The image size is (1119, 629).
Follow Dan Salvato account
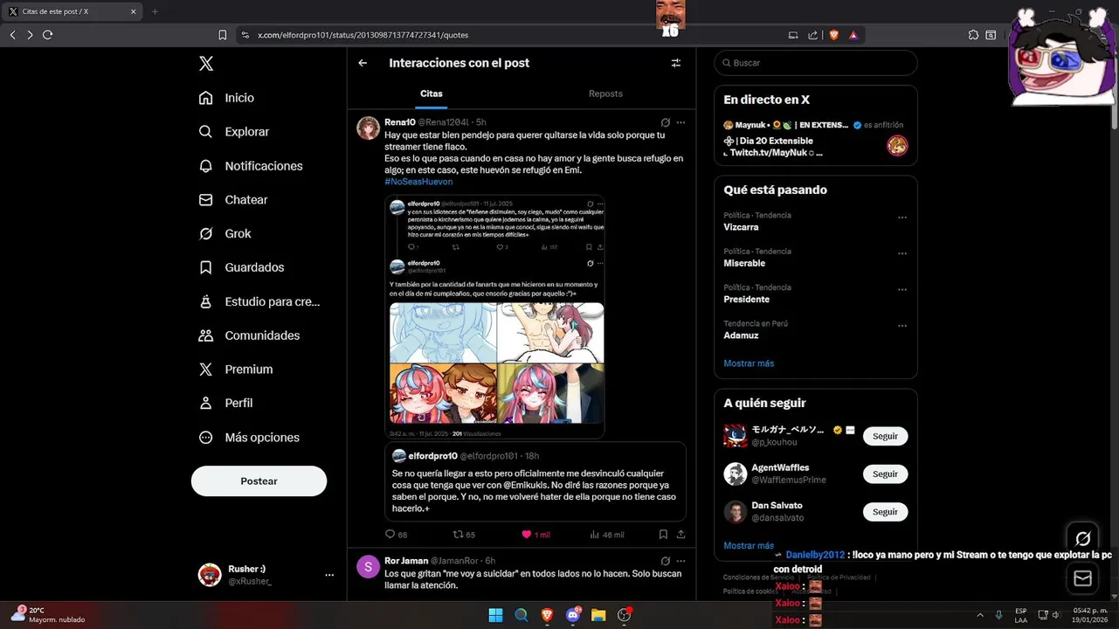pyautogui.click(x=885, y=512)
